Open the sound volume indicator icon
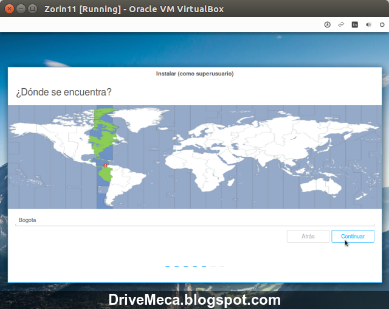The height and width of the screenshot is (309, 389). point(368,24)
